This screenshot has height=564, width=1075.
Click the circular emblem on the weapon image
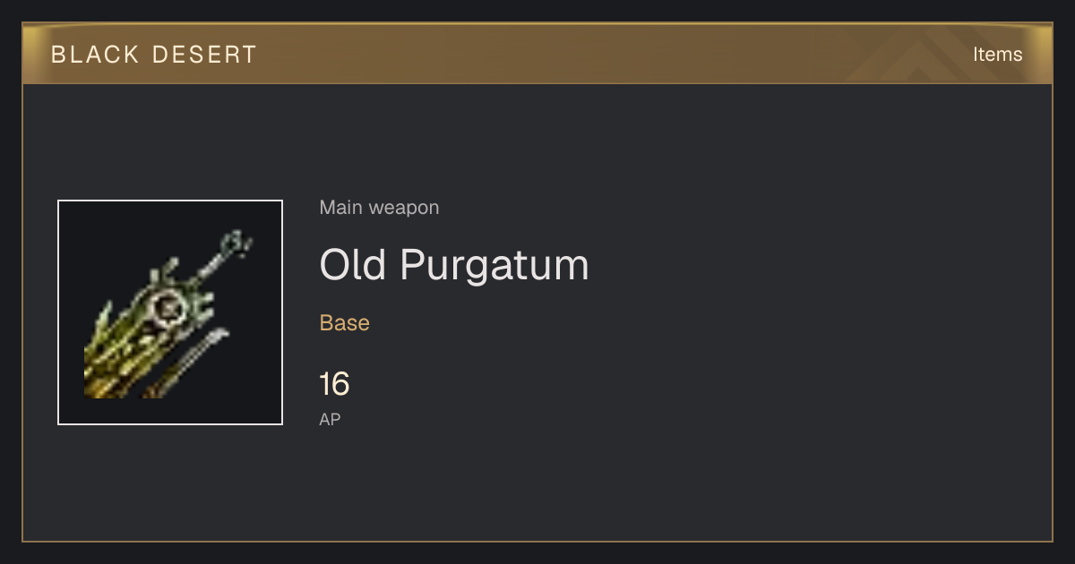[168, 310]
